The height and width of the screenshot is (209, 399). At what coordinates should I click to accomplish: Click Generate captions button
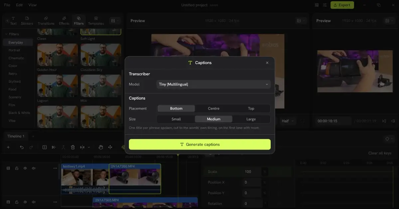200,144
